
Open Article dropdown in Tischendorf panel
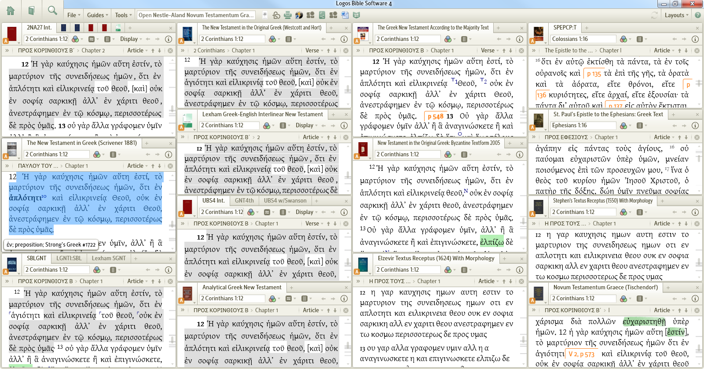pyautogui.click(x=664, y=310)
